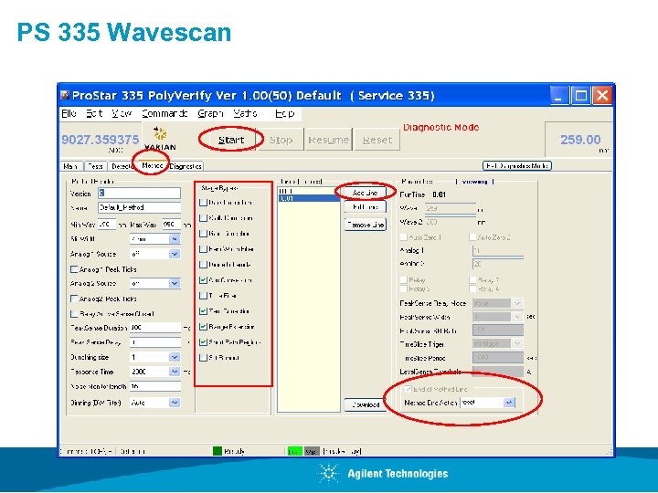Open the Maths menu

[x=245, y=113]
